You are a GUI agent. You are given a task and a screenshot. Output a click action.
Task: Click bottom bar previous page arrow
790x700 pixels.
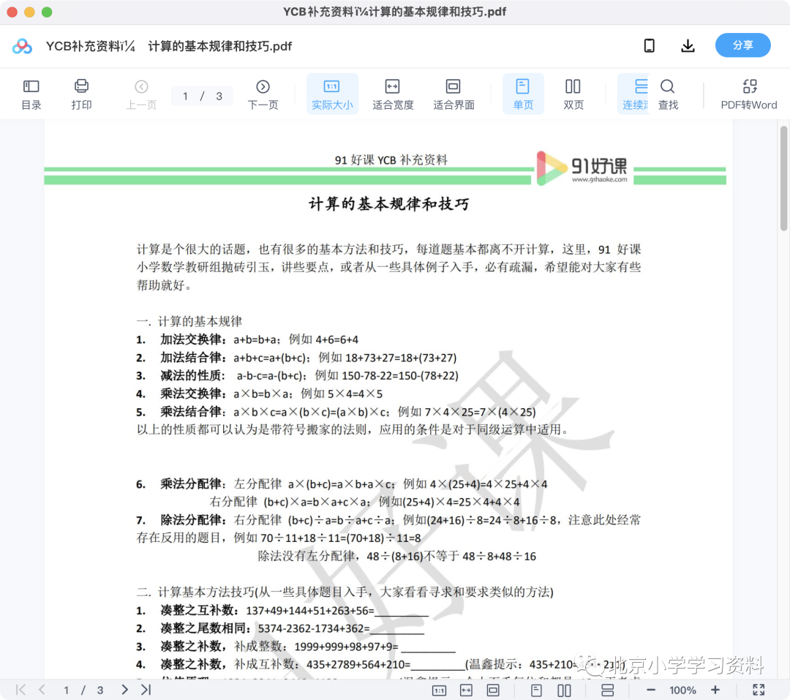[42, 690]
